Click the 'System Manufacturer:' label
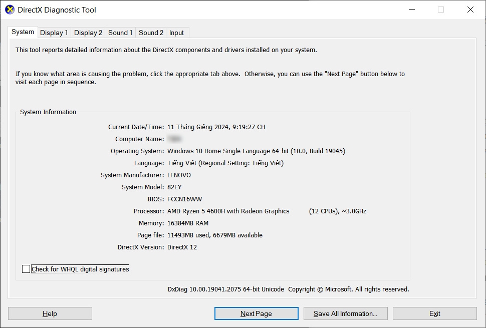The width and height of the screenshot is (486, 328). tap(132, 175)
